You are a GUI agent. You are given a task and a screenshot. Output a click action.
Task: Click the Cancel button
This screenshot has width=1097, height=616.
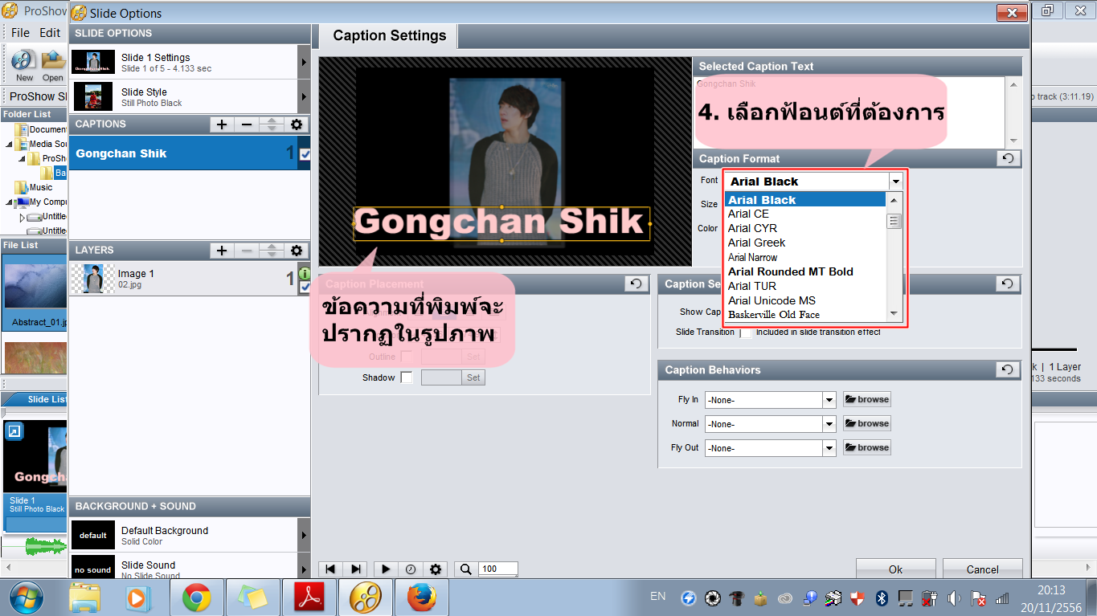point(983,569)
